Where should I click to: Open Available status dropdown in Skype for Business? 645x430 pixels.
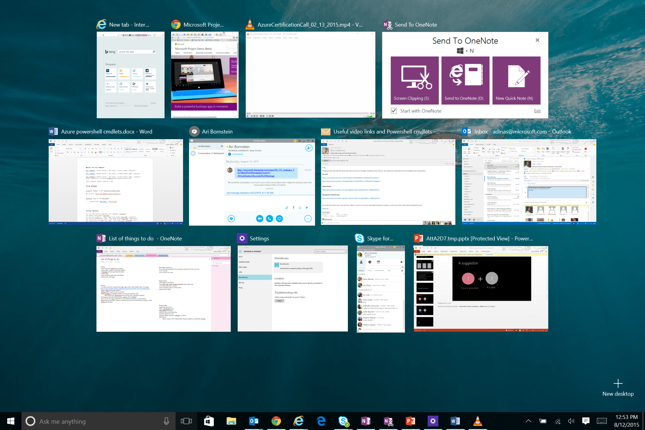pos(368,255)
